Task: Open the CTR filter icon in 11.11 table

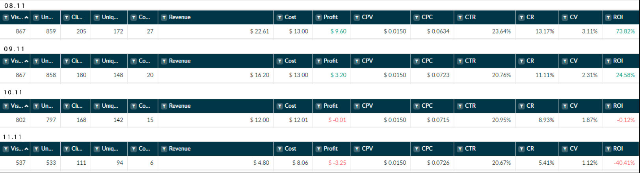Action: point(460,149)
